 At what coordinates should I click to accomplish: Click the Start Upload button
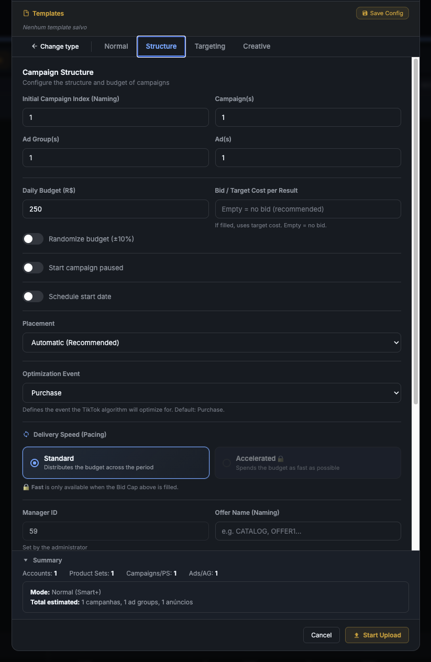pos(377,635)
